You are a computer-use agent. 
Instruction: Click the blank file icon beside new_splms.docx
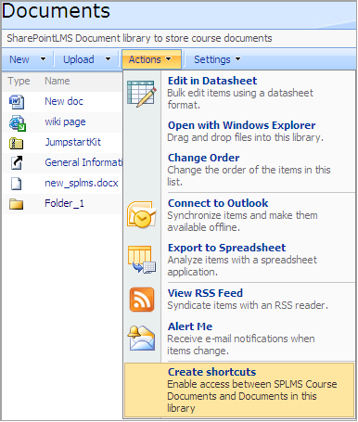click(17, 184)
